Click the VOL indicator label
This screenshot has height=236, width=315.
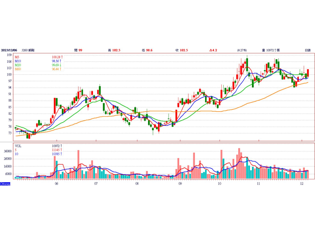coord(18,146)
